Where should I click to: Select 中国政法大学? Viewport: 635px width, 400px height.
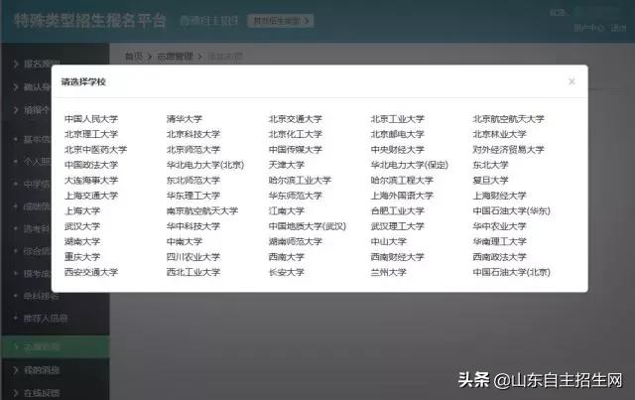(x=91, y=165)
